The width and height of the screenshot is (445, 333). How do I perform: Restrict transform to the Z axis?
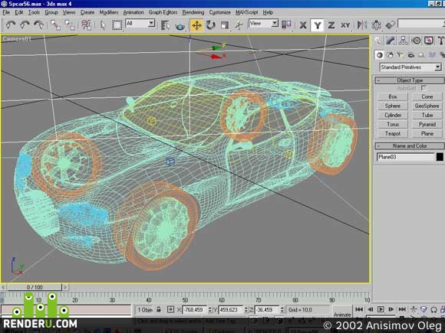pyautogui.click(x=331, y=25)
